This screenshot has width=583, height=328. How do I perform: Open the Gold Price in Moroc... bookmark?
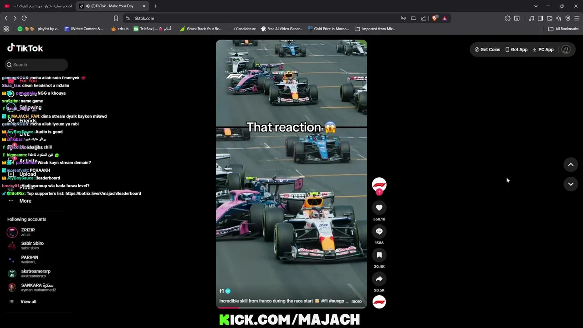click(x=328, y=29)
